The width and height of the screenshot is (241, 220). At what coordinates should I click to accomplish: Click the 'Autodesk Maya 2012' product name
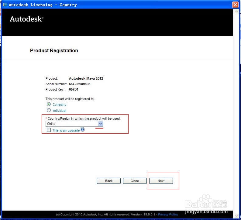click(x=86, y=78)
